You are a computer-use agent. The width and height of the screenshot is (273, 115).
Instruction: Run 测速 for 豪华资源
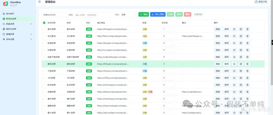coord(218,29)
